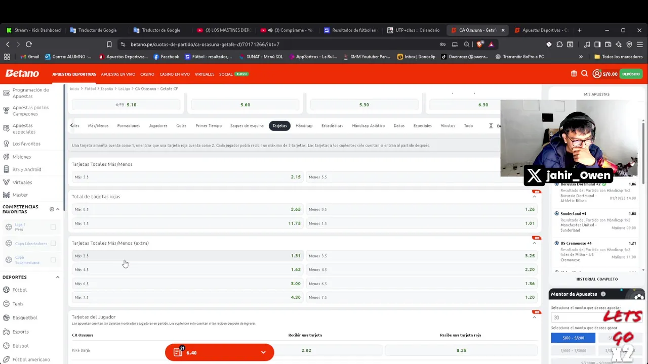Open the Facebook bookmark
This screenshot has width=648, height=364.
[166, 57]
